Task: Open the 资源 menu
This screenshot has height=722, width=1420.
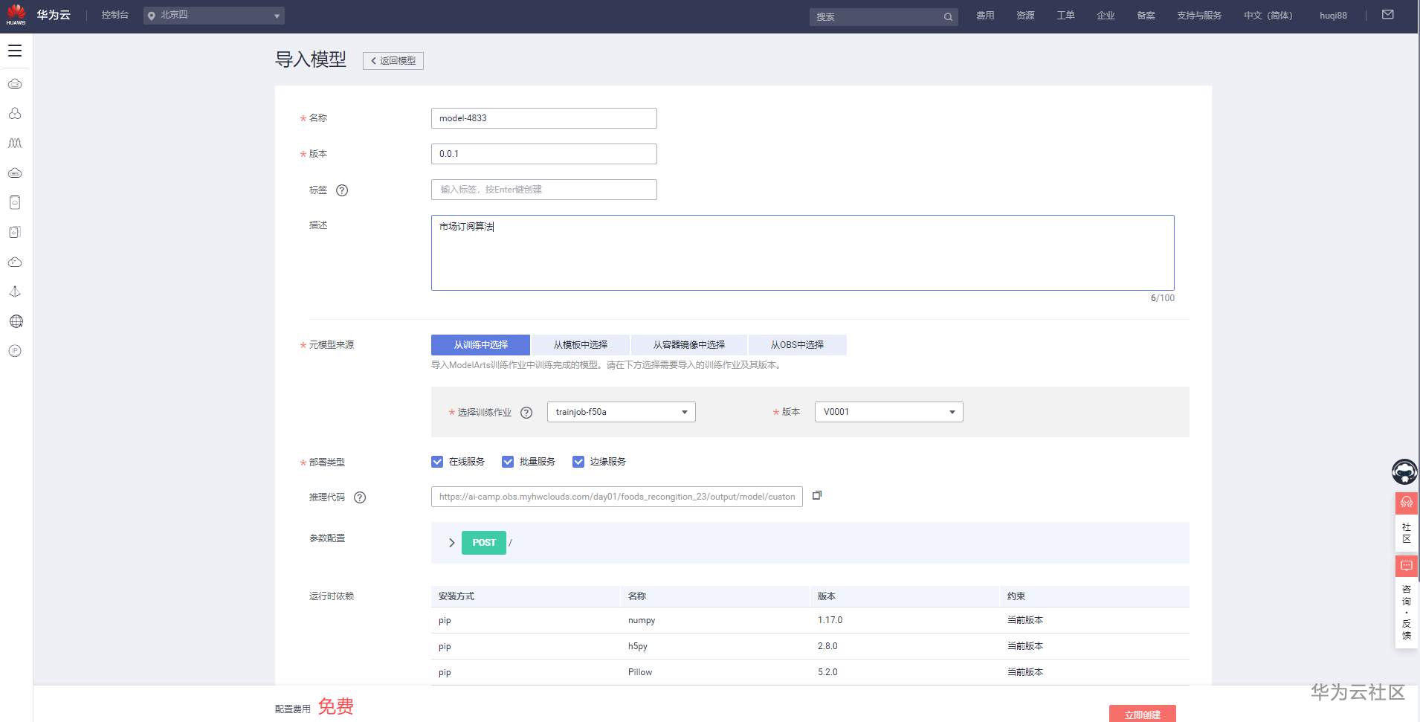Action: click(1025, 16)
